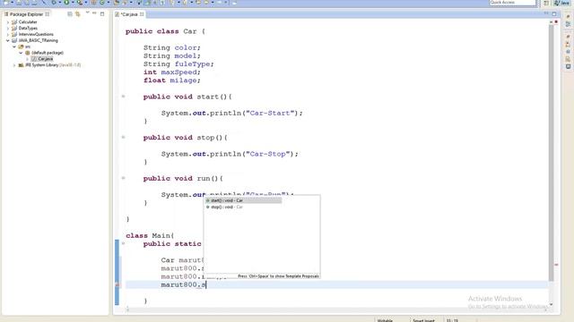The height and width of the screenshot is (322, 574).
Task: Switch to the Java perspective
Action: click(562, 3)
